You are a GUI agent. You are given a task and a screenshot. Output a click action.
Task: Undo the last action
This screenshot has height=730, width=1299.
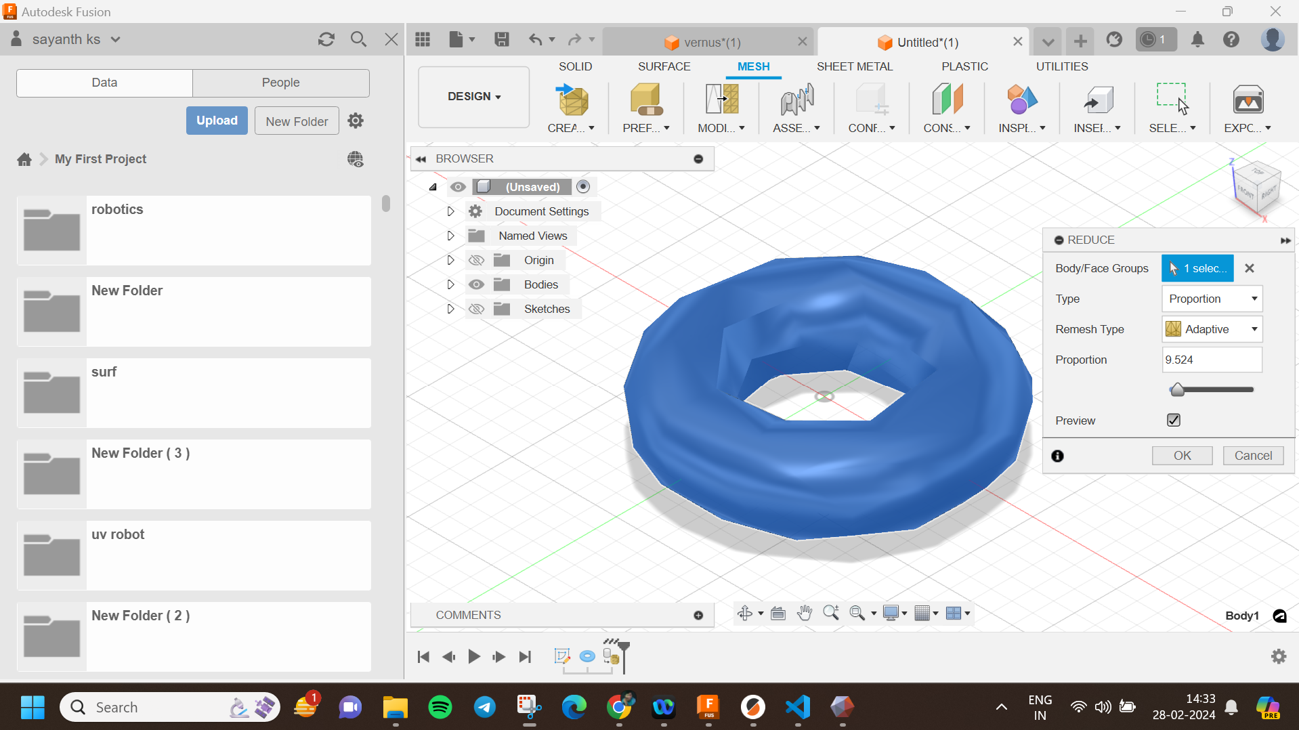(536, 39)
